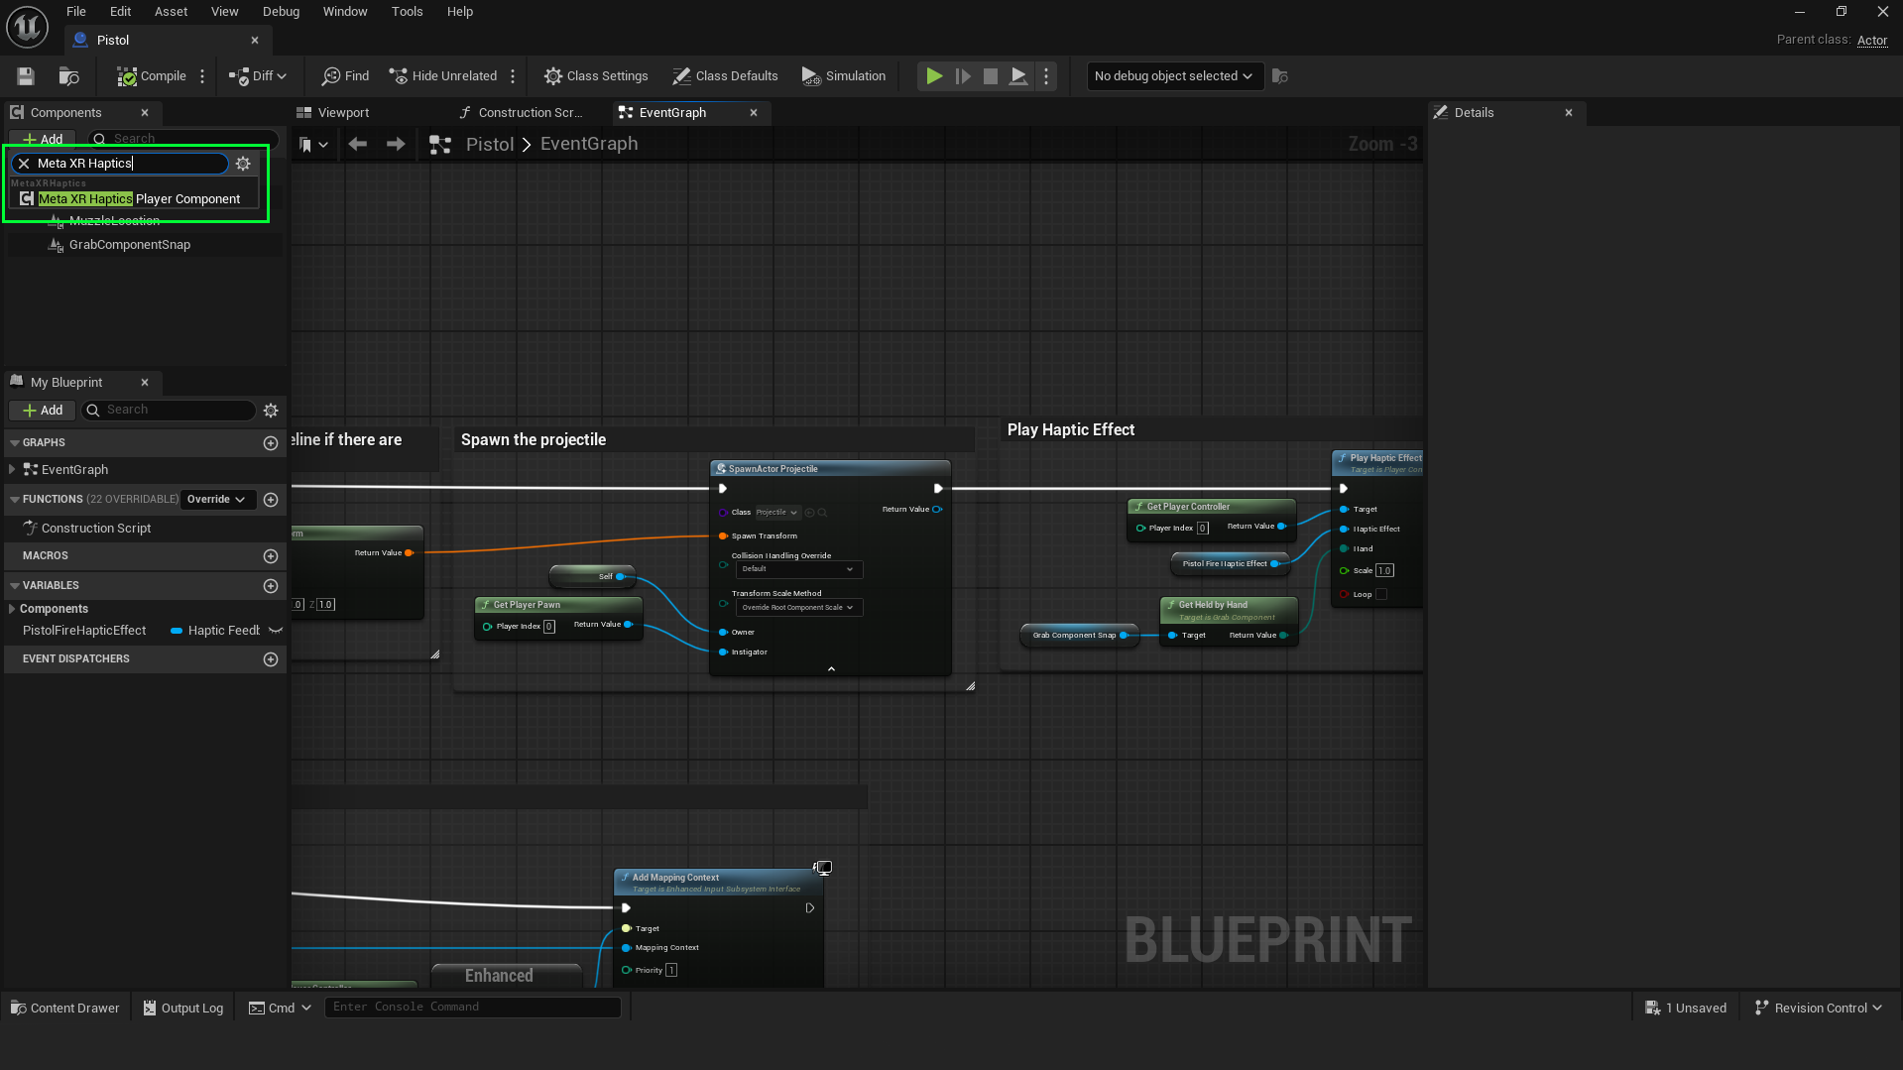Focus My Blueprint search field
1903x1070 pixels.
point(170,411)
